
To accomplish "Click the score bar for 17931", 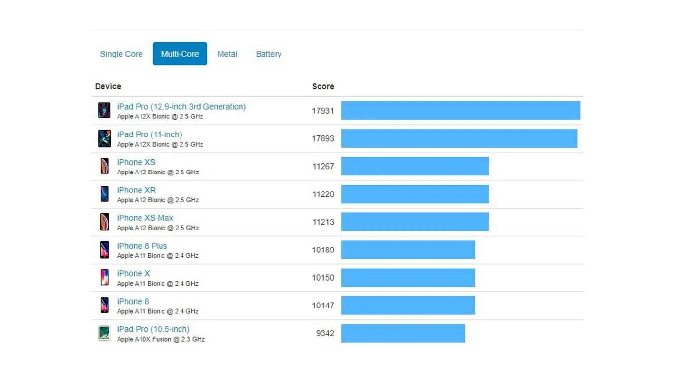I will click(461, 111).
